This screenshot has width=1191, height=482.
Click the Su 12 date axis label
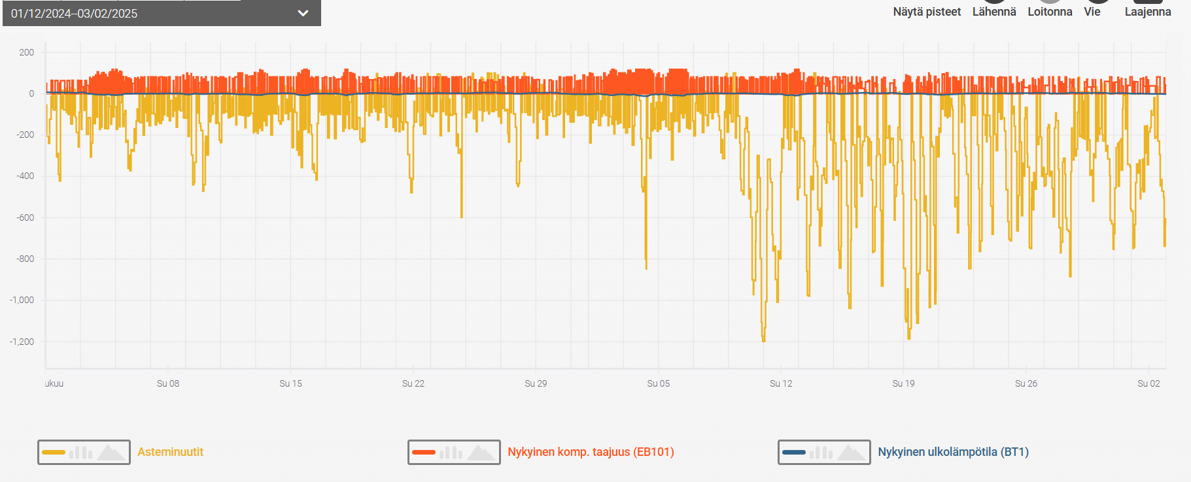[x=781, y=383]
